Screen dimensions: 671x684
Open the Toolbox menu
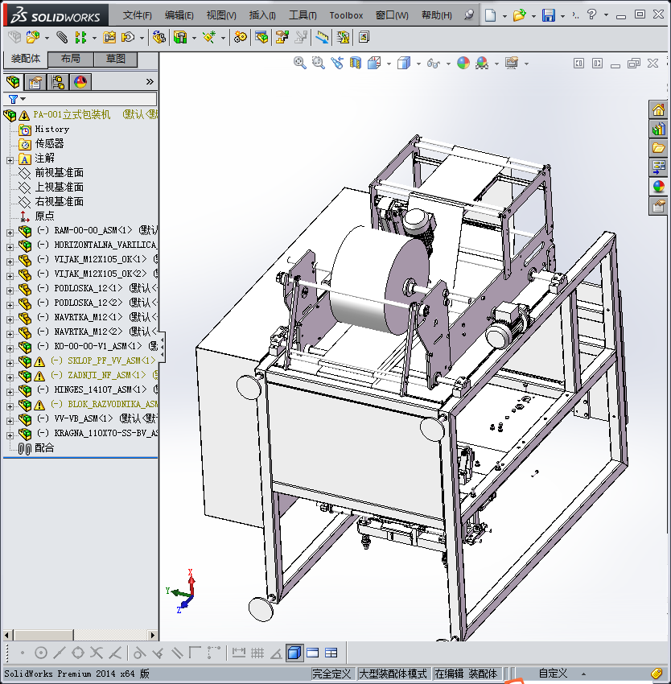[346, 15]
